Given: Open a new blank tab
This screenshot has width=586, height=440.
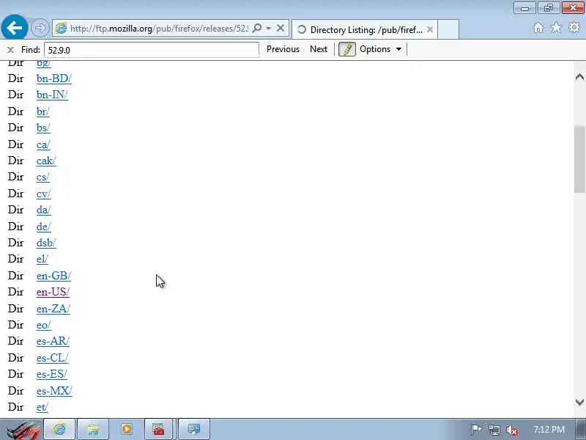Looking at the screenshot, I should click(x=448, y=29).
